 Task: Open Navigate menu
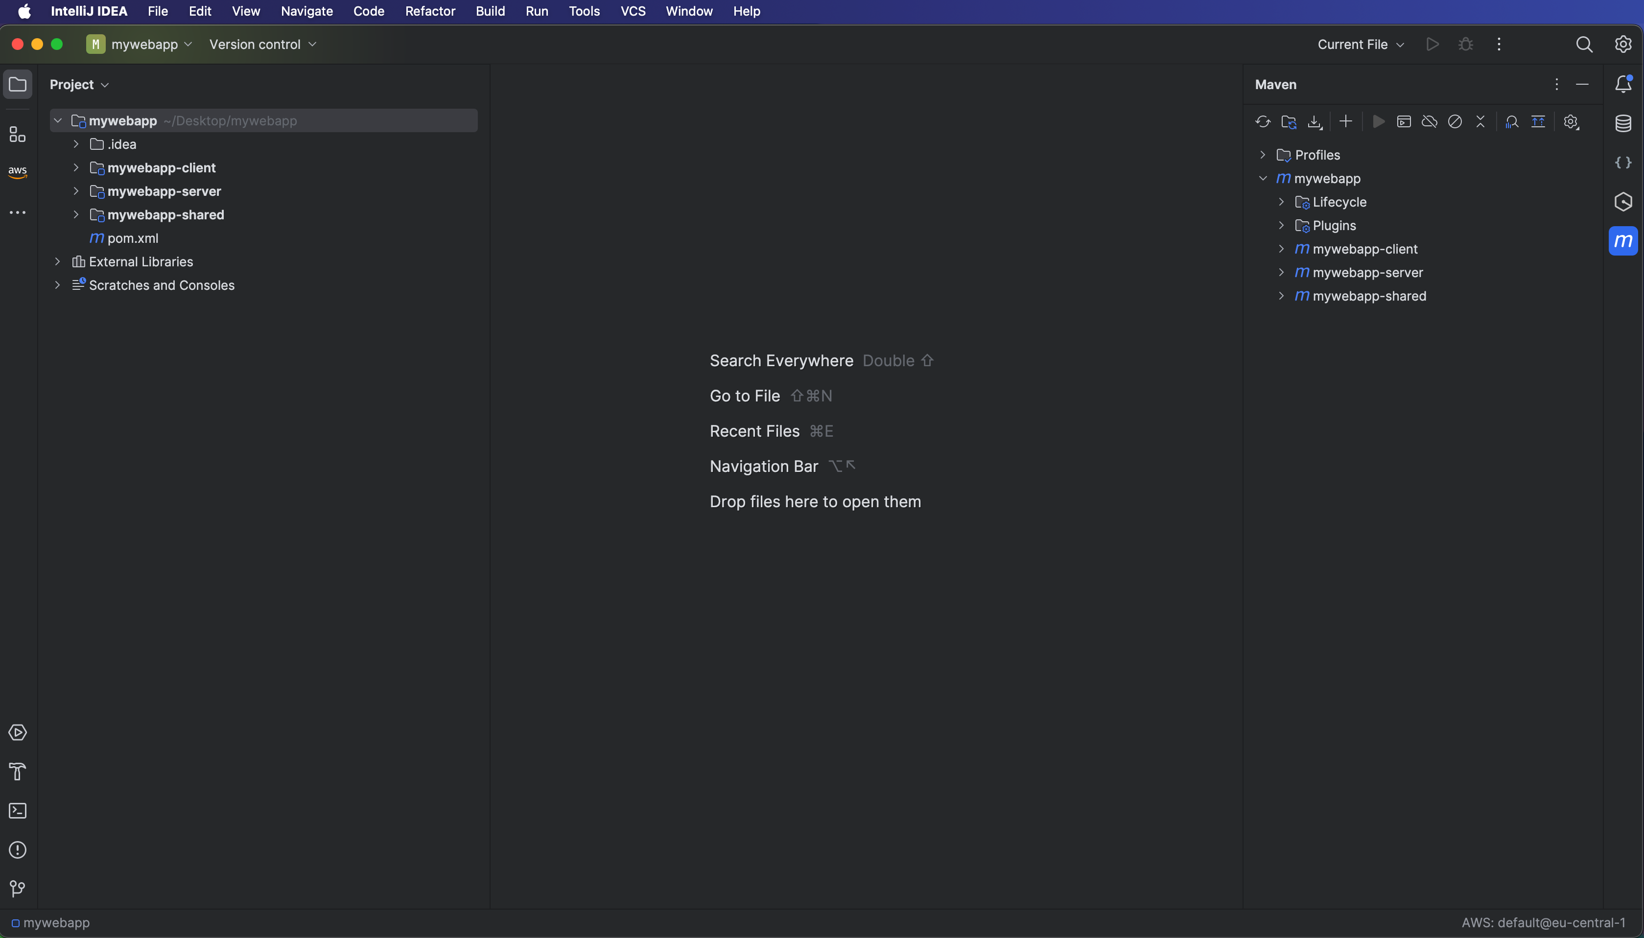(306, 11)
